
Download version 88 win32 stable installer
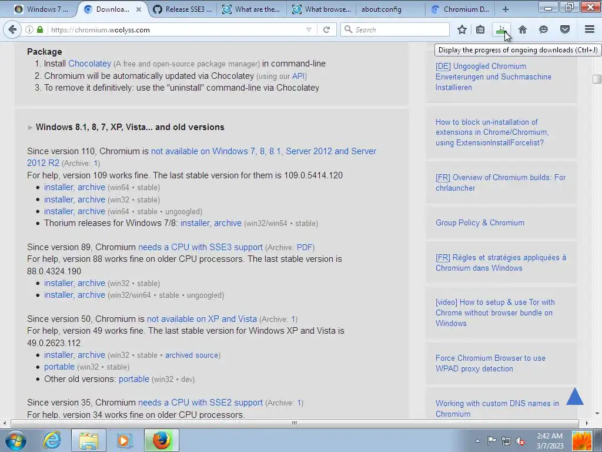[58, 283]
